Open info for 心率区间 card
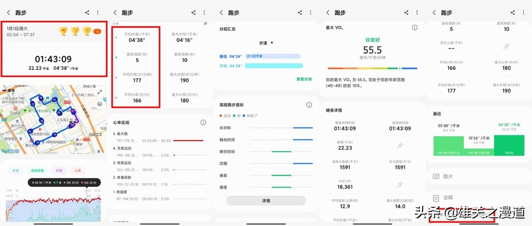 [x=203, y=123]
